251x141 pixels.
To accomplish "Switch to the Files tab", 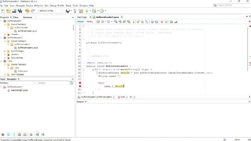I will [x=16, y=17].
